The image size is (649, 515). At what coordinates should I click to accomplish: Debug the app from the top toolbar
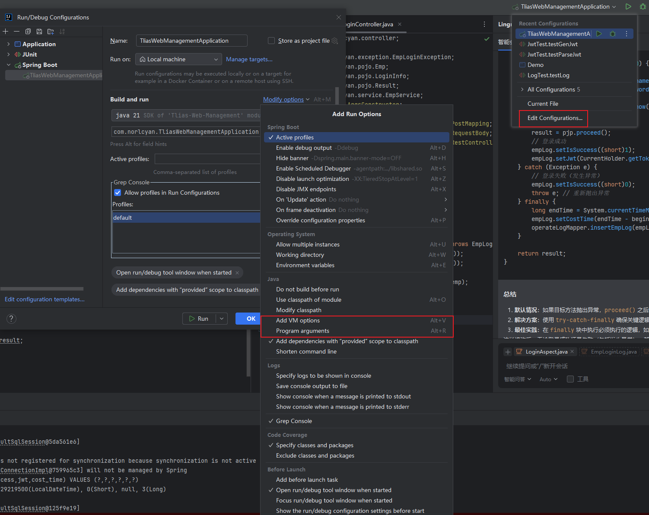(x=643, y=6)
